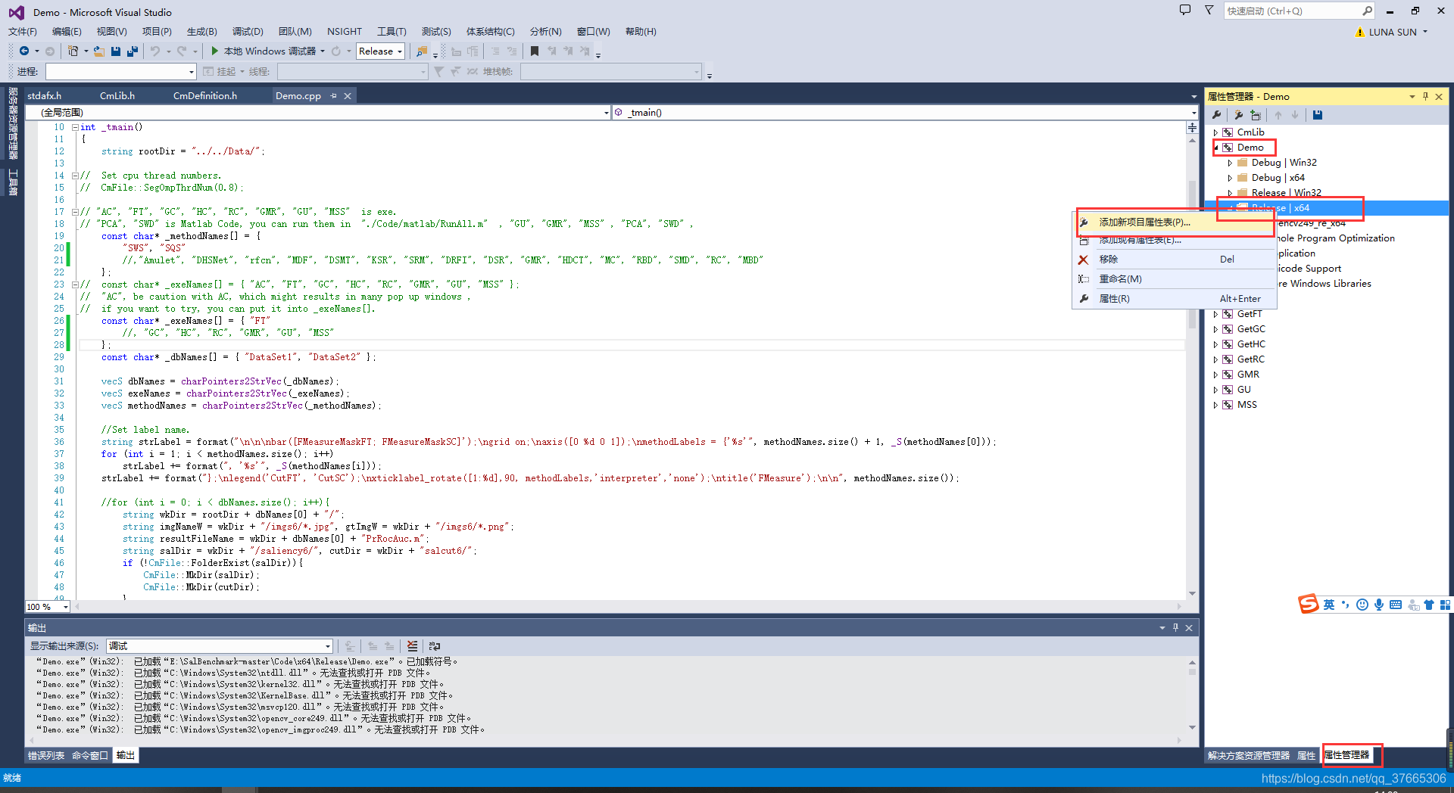
Task: Click Add New Project Property Sheet wizard icon
Action: pos(1239,115)
